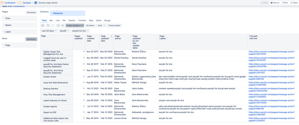299x125 pixels.
Task: Click the comment speech bubble icon
Action: coord(58,25)
